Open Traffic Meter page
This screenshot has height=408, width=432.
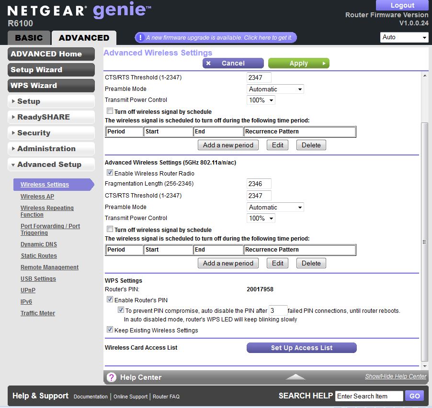tap(38, 313)
